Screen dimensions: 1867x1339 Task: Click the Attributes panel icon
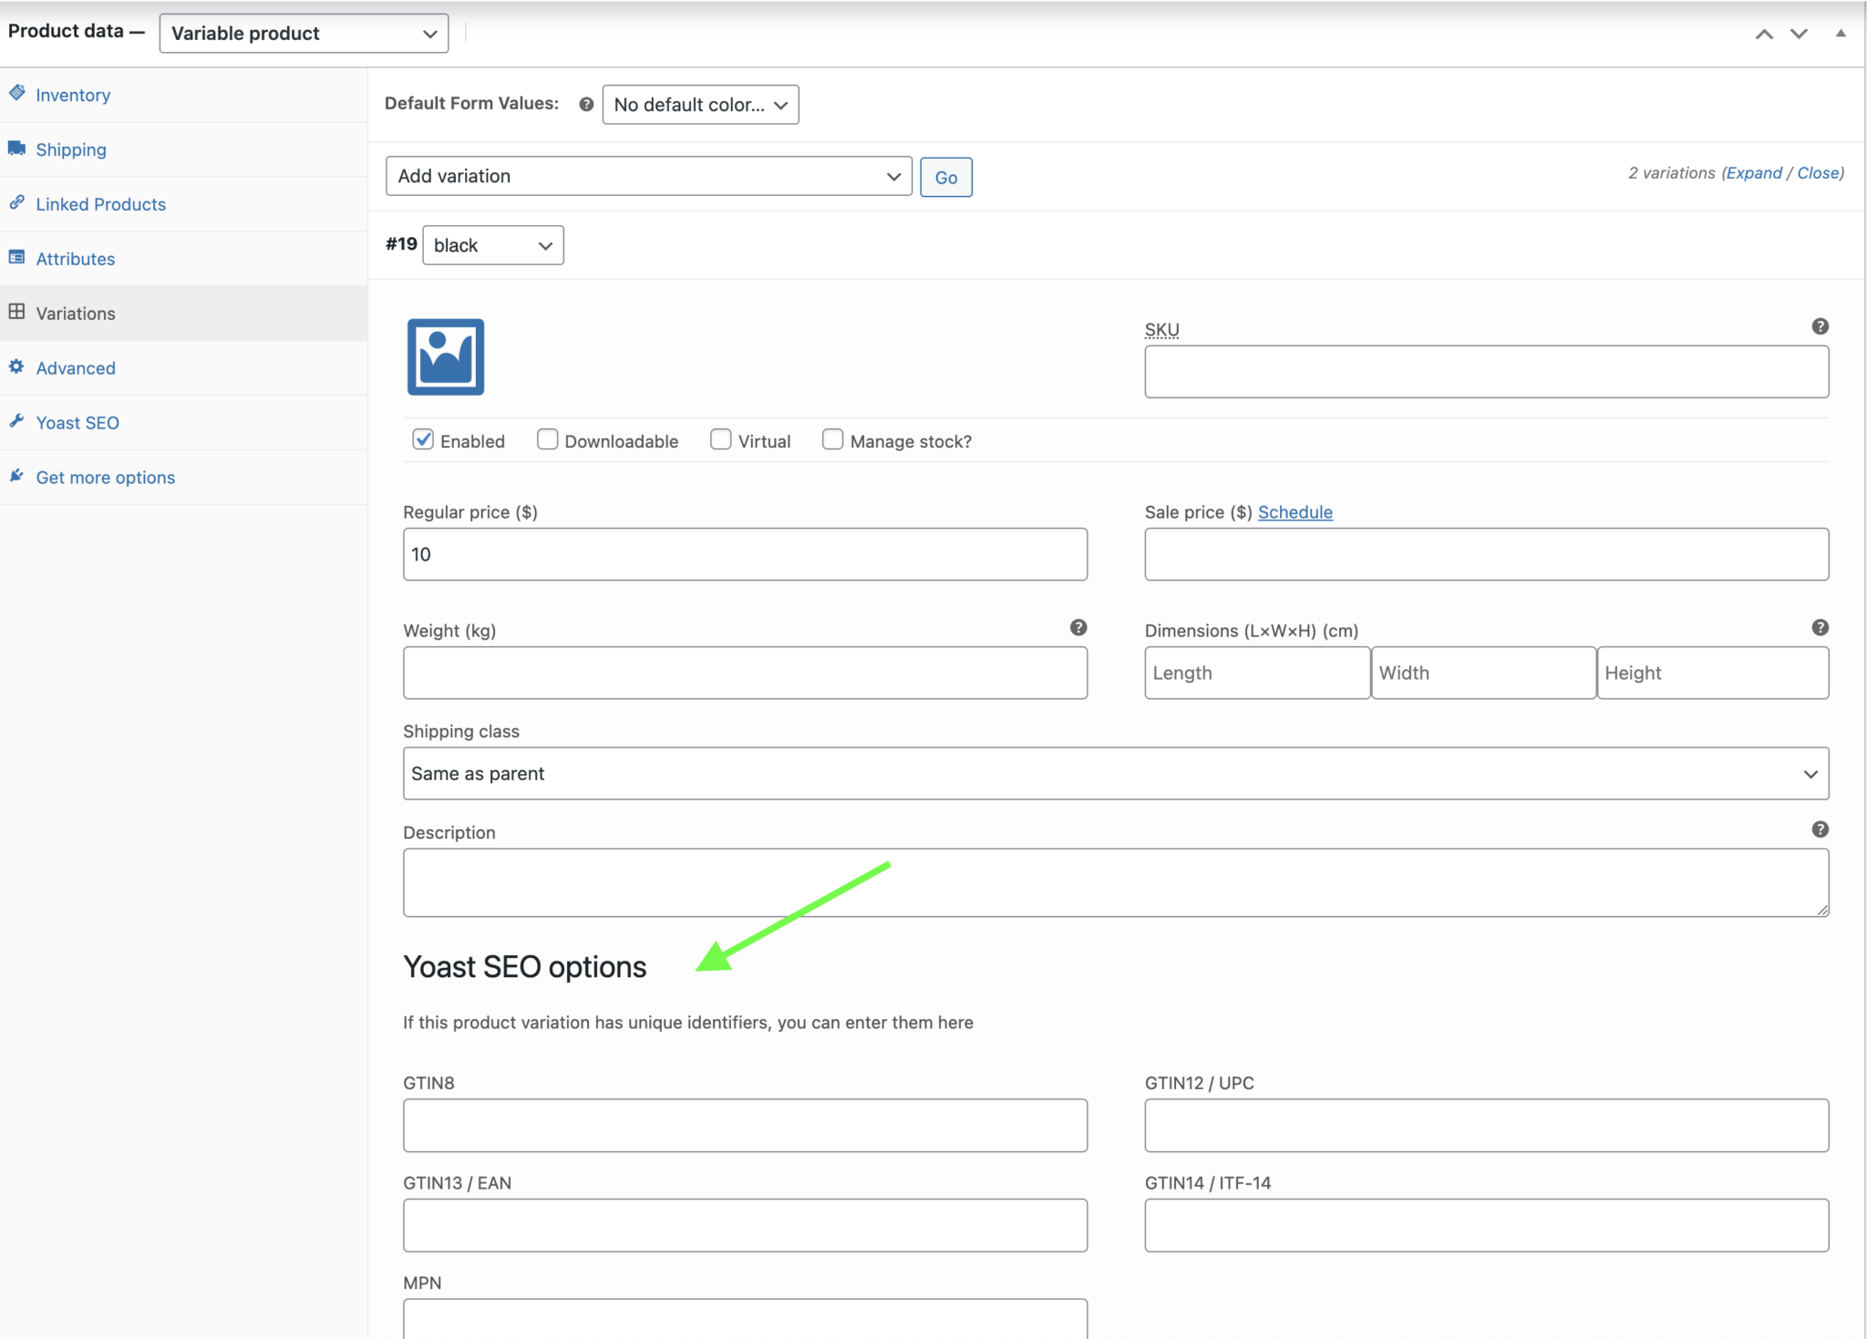pos(17,258)
